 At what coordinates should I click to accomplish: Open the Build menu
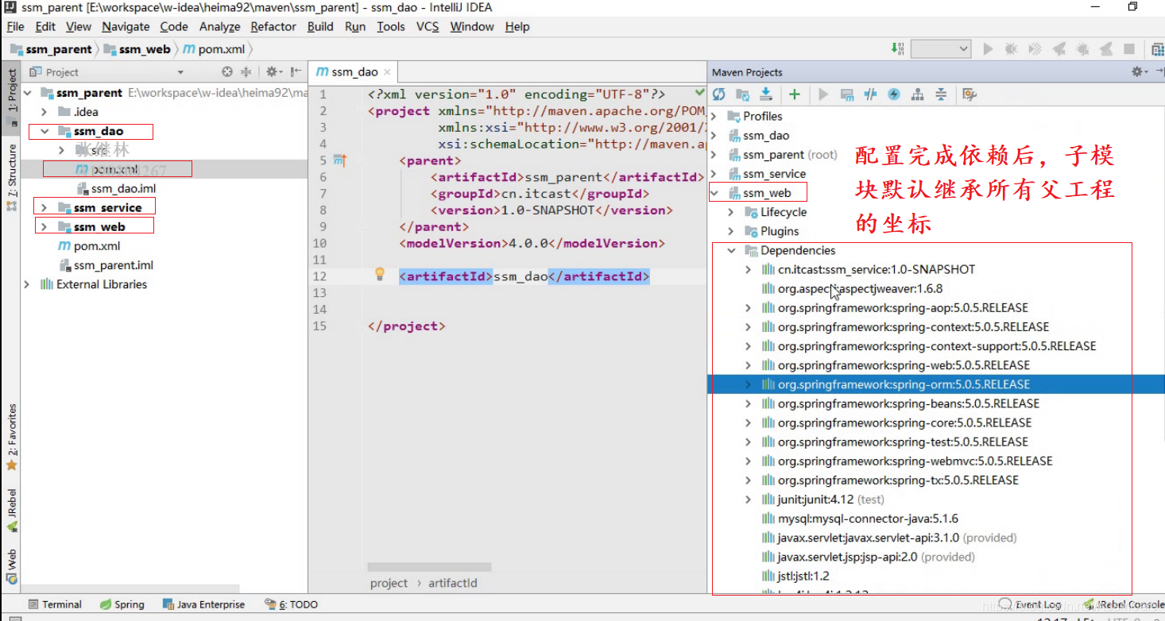point(320,26)
